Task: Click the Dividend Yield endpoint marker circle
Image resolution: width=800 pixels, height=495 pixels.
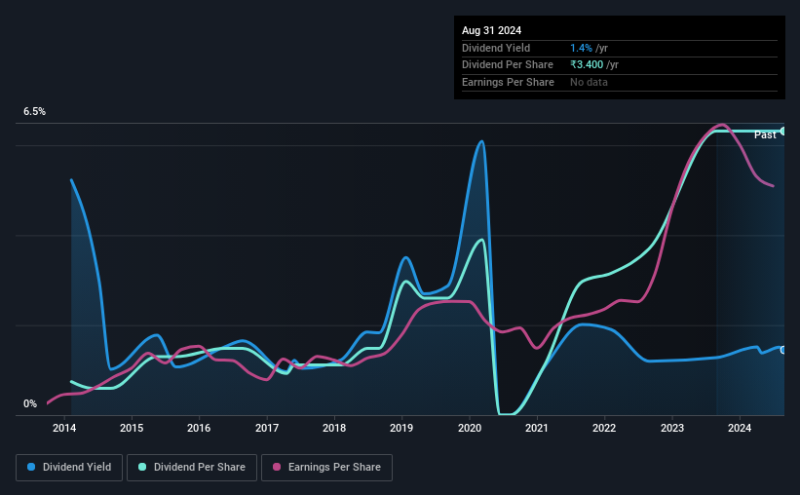Action: [x=783, y=350]
